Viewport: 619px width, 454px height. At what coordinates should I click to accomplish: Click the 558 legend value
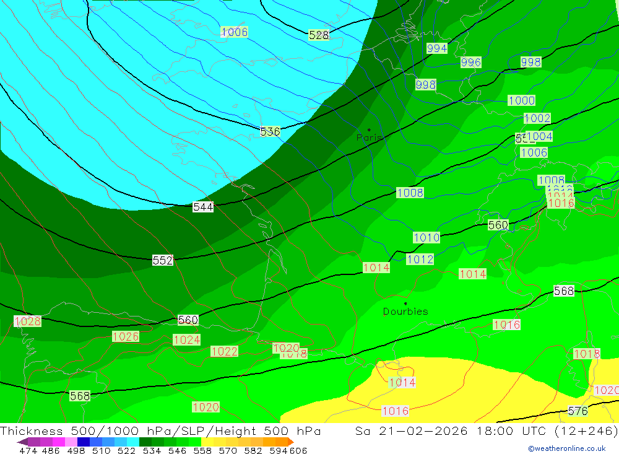pyautogui.click(x=202, y=450)
